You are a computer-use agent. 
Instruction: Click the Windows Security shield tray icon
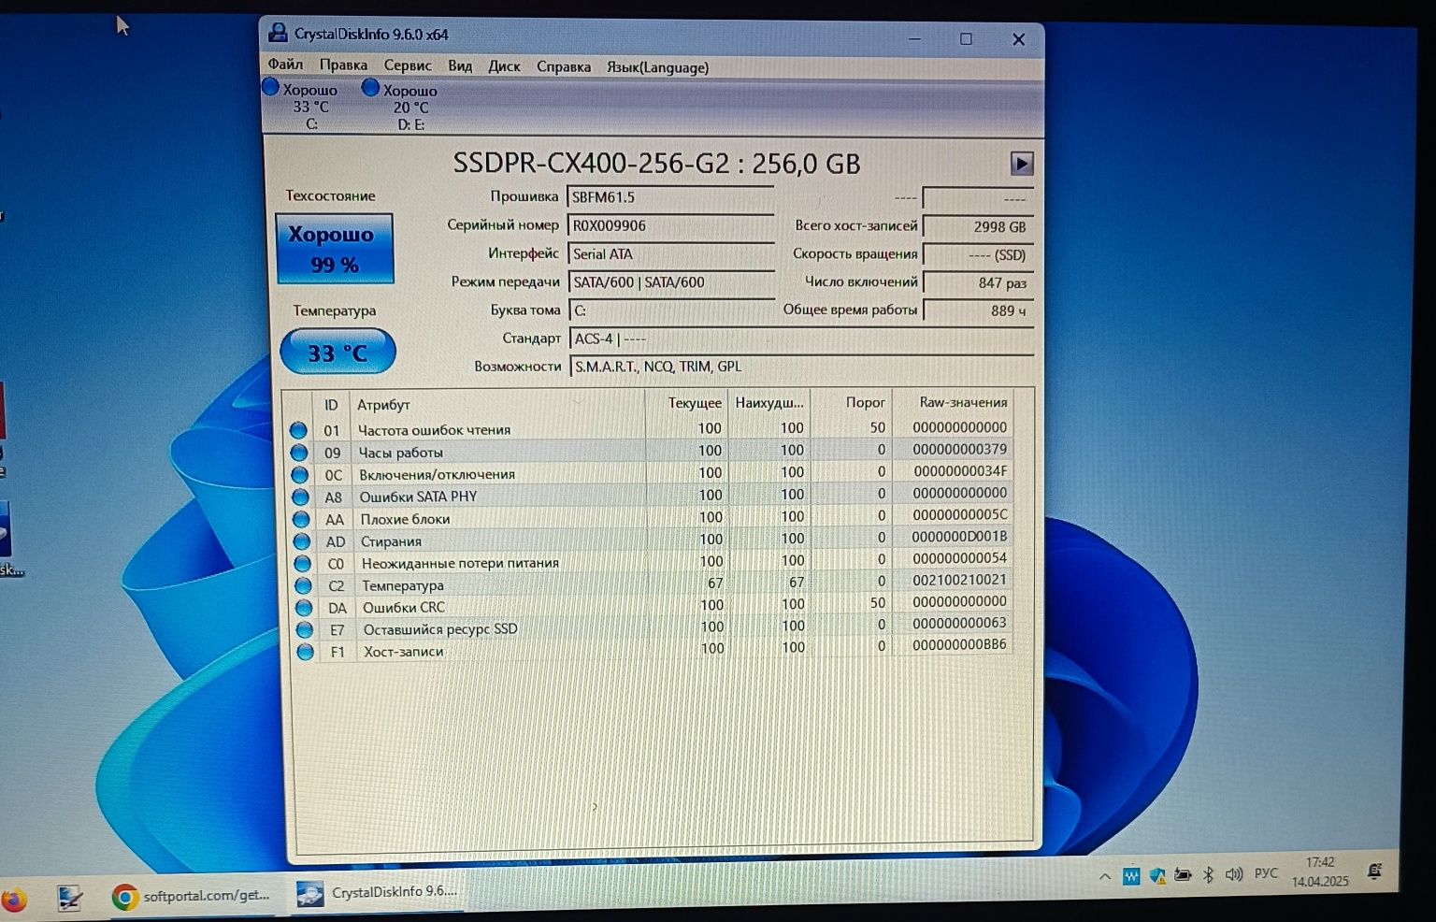[x=1157, y=876]
